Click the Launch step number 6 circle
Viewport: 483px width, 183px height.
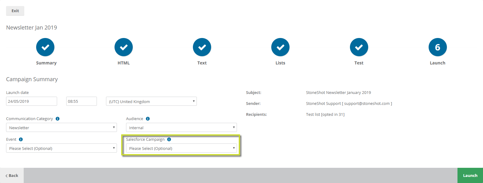438,47
